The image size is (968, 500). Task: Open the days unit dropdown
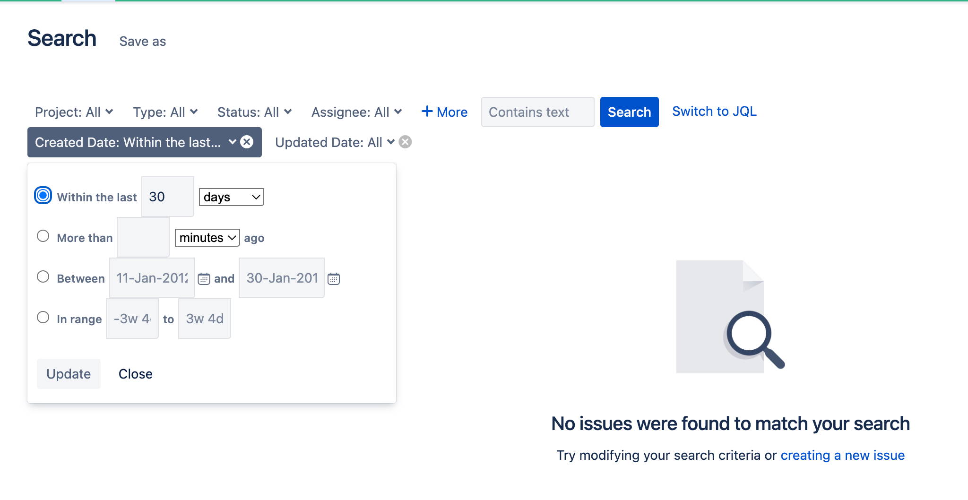pyautogui.click(x=231, y=197)
